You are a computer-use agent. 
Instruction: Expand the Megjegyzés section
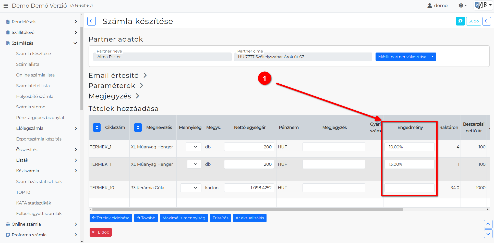click(114, 96)
